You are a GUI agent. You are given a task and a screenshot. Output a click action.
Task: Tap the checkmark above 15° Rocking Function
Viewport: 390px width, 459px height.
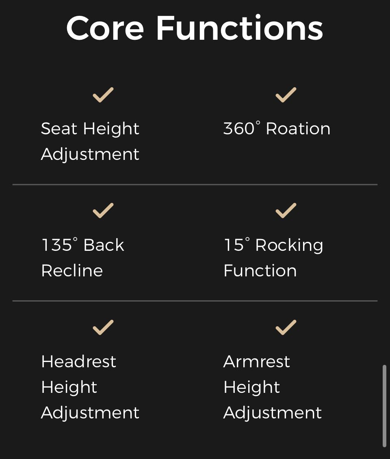coord(286,211)
